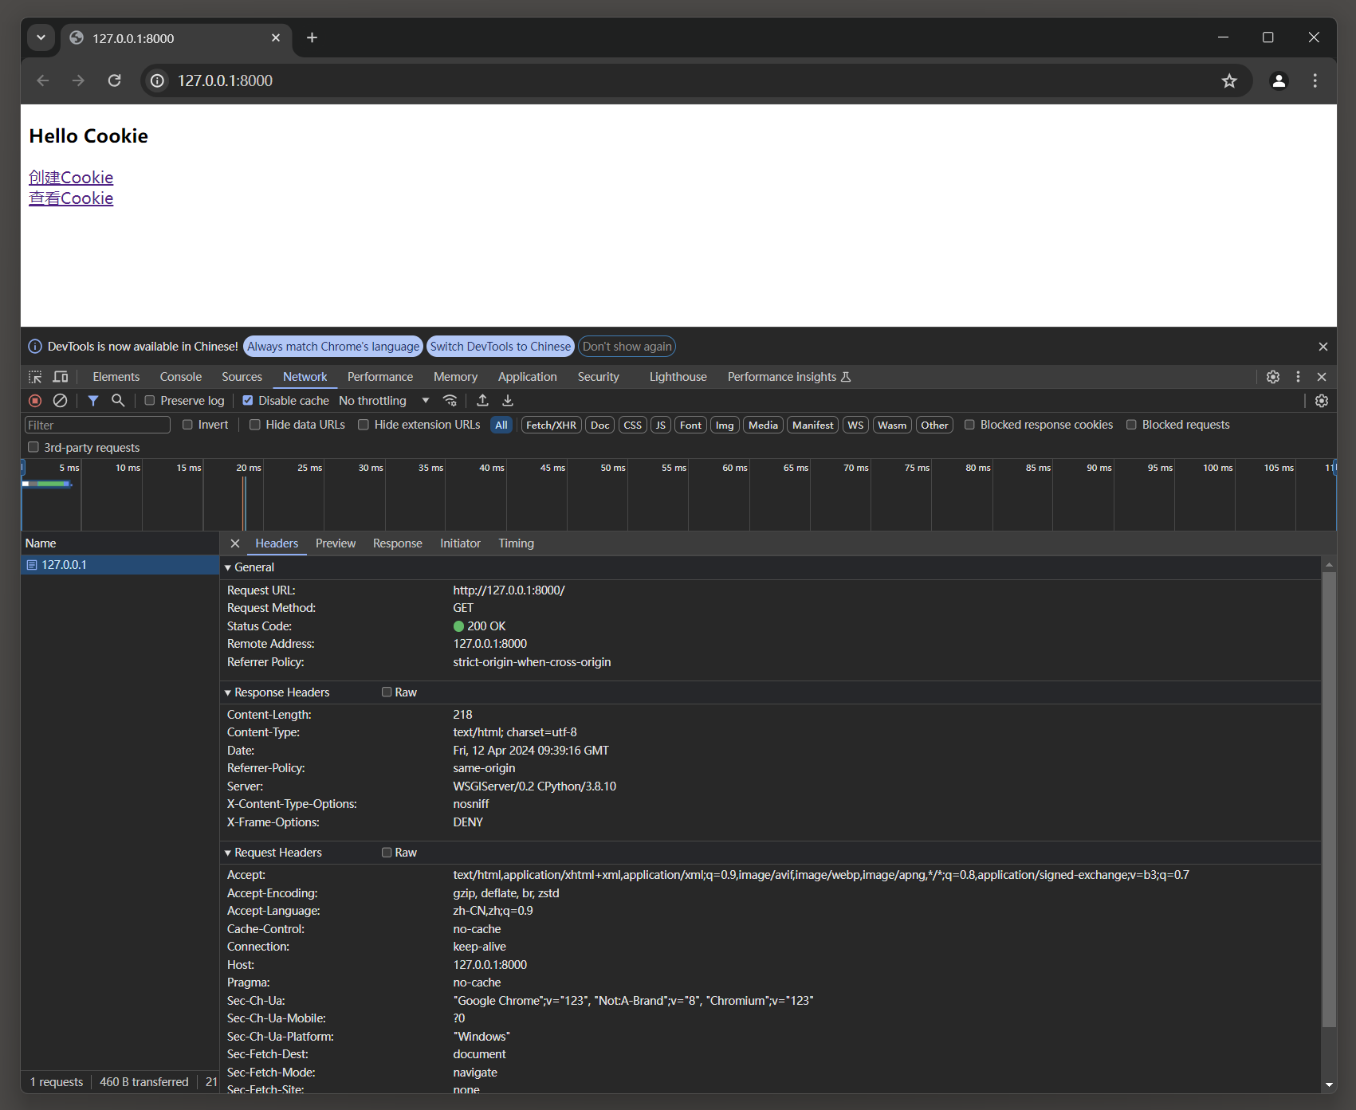The width and height of the screenshot is (1356, 1110).
Task: Reload the page with the refresh icon
Action: click(x=114, y=80)
